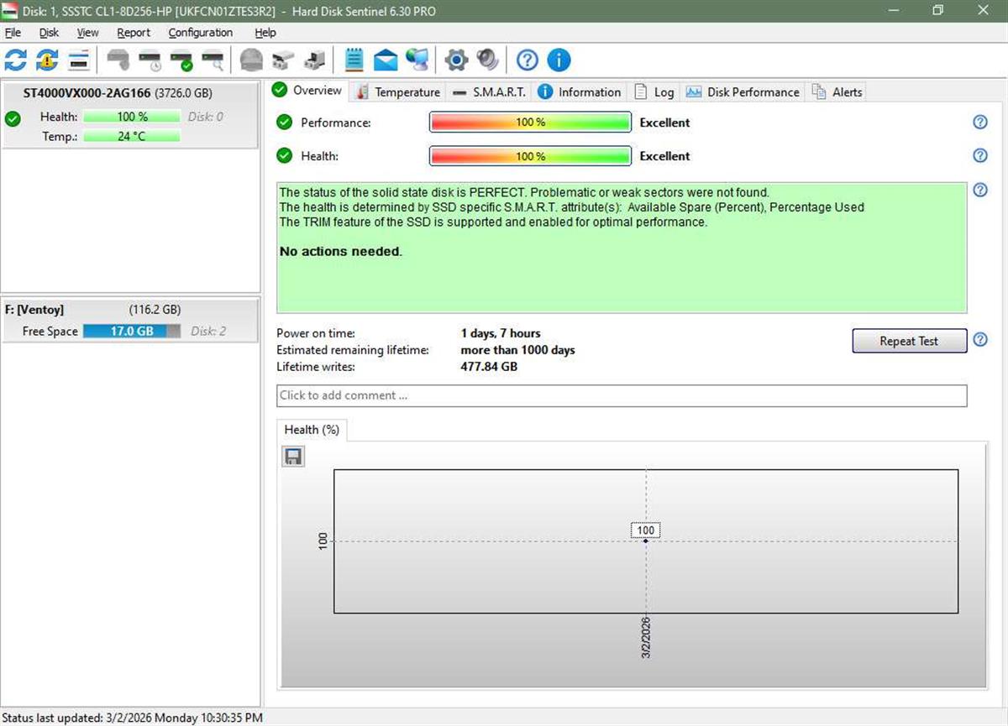
Task: Switch to the S.M.A.R.T. tab
Action: [490, 92]
